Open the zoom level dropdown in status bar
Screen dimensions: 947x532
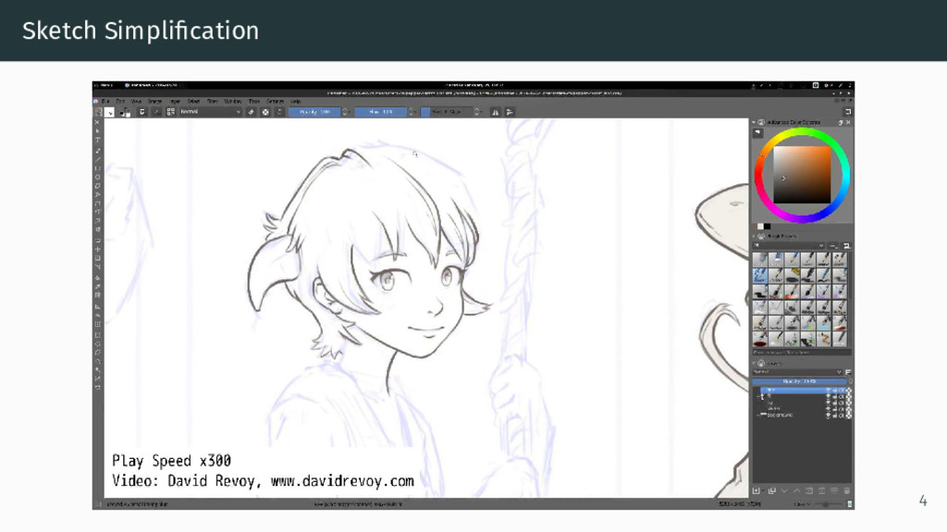[x=802, y=504]
